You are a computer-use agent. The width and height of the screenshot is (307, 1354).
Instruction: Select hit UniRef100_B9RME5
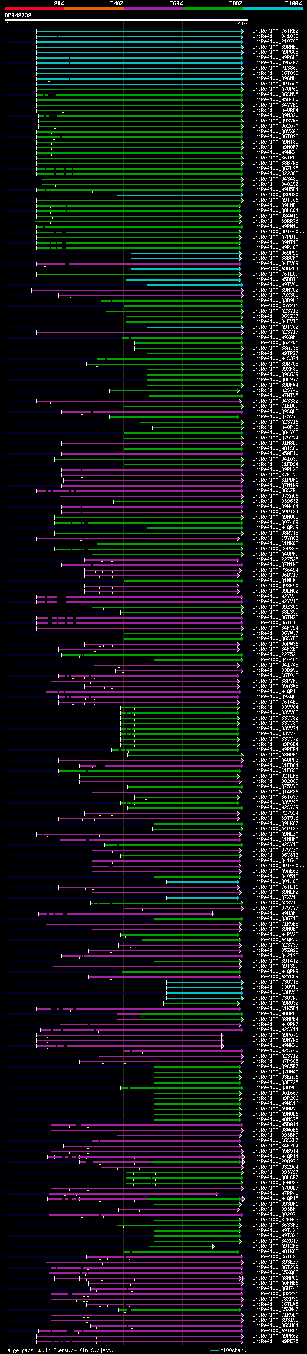click(x=275, y=47)
